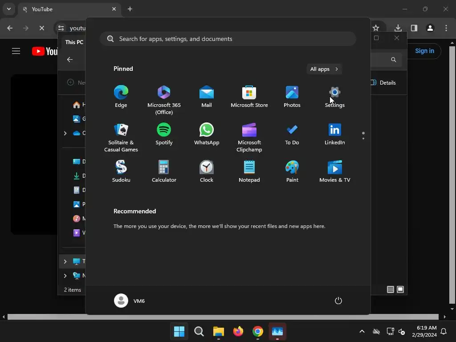Open the clock and date flyout
The height and width of the screenshot is (342, 456).
(x=424, y=331)
